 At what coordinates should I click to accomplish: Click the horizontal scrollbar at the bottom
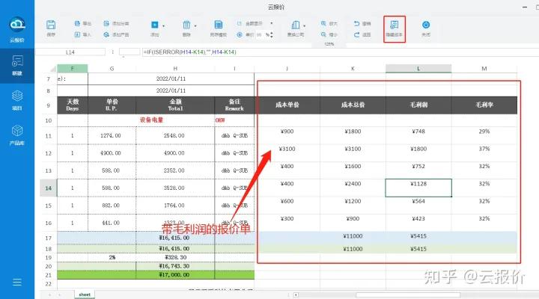pos(408,295)
